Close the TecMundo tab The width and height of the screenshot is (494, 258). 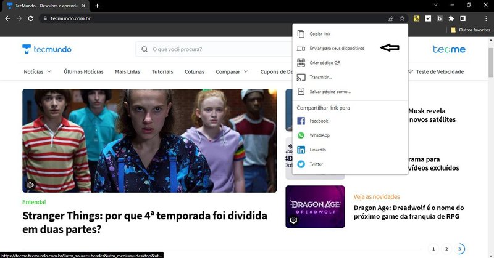[83, 6]
